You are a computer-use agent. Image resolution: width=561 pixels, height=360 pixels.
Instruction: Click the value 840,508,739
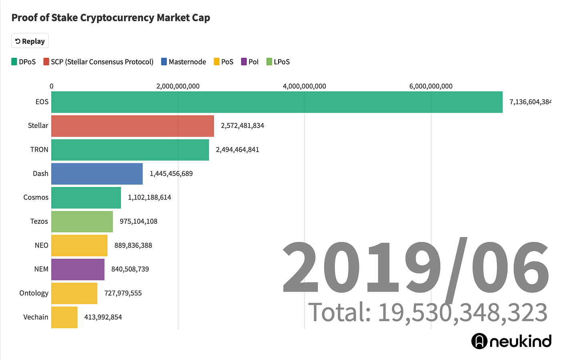click(130, 269)
